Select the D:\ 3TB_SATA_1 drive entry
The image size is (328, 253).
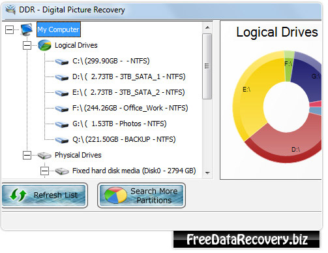click(129, 76)
